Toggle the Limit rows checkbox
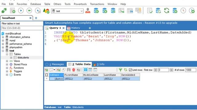The height and width of the screenshot is (110, 197). pos(130,70)
